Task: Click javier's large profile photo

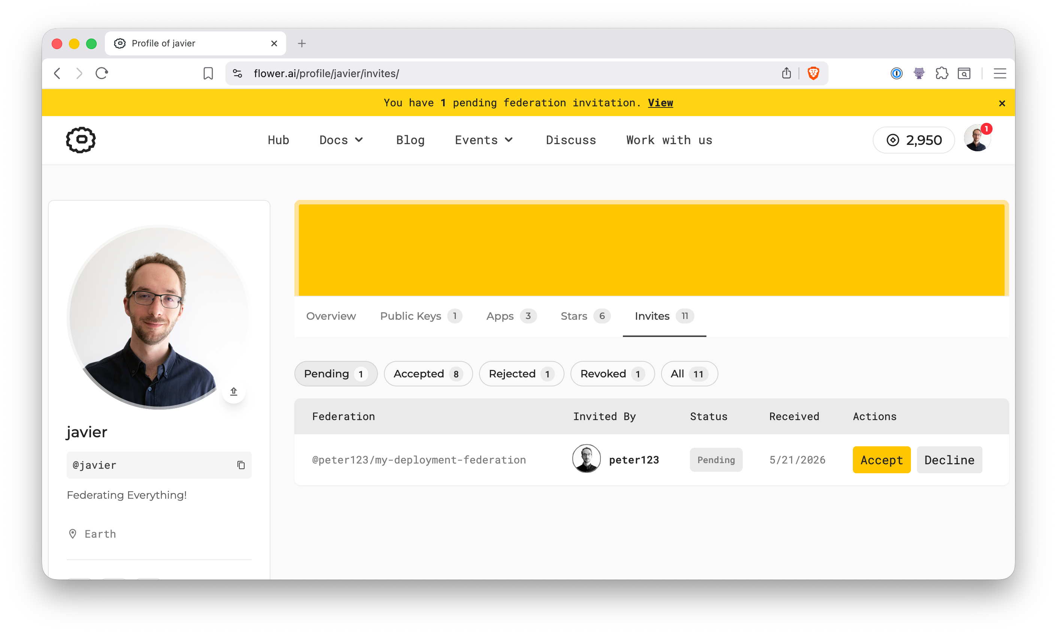Action: pyautogui.click(x=159, y=317)
